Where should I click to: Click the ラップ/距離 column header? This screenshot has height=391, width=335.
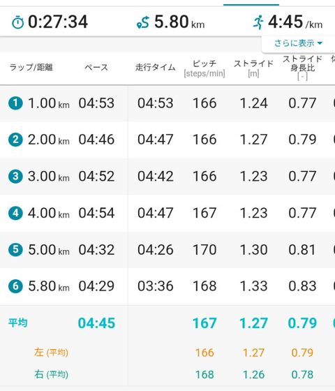[x=31, y=67]
